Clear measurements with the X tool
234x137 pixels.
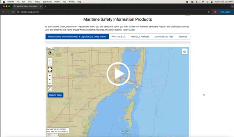point(50,80)
